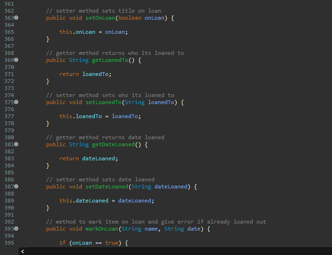Click 'return loanedTo;' statement
This screenshot has width=332, height=255.
pos(85,74)
